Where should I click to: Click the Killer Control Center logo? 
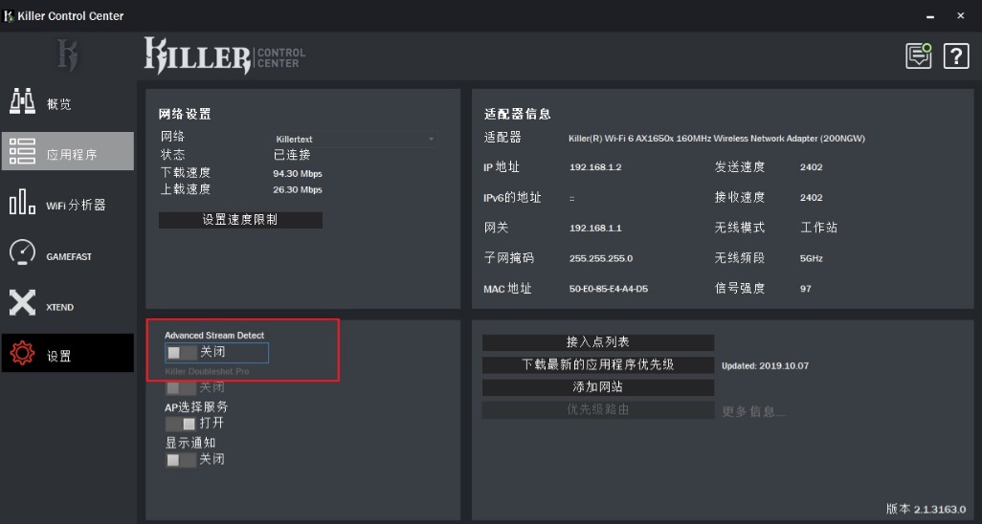pos(224,55)
